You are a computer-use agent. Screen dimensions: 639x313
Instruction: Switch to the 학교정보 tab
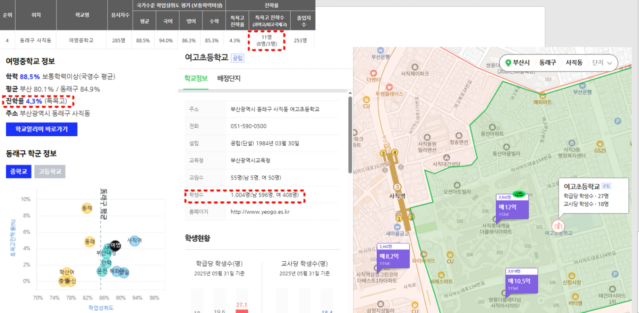click(x=196, y=78)
